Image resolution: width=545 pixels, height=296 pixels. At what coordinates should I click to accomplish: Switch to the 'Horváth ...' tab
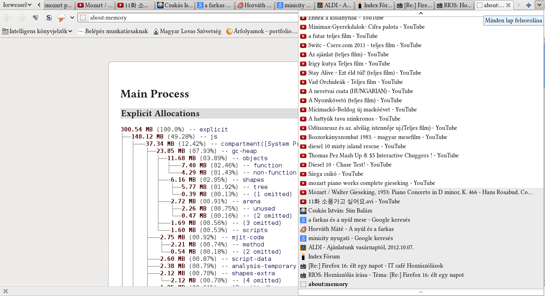(255, 5)
